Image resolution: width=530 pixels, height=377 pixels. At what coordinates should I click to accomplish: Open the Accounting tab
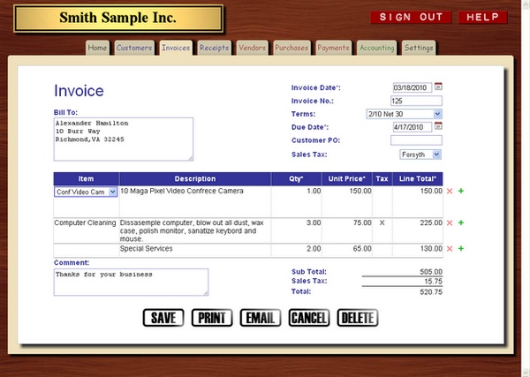(377, 48)
